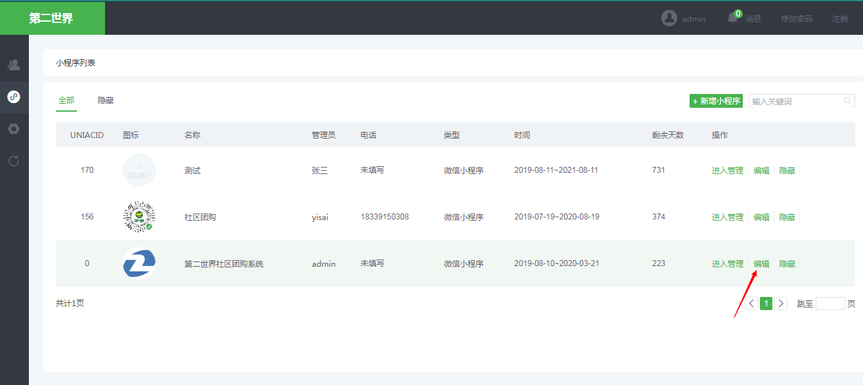Viewport: 863px width, 385px height.
Task: Click the 小程序列表 page title
Action: point(76,63)
